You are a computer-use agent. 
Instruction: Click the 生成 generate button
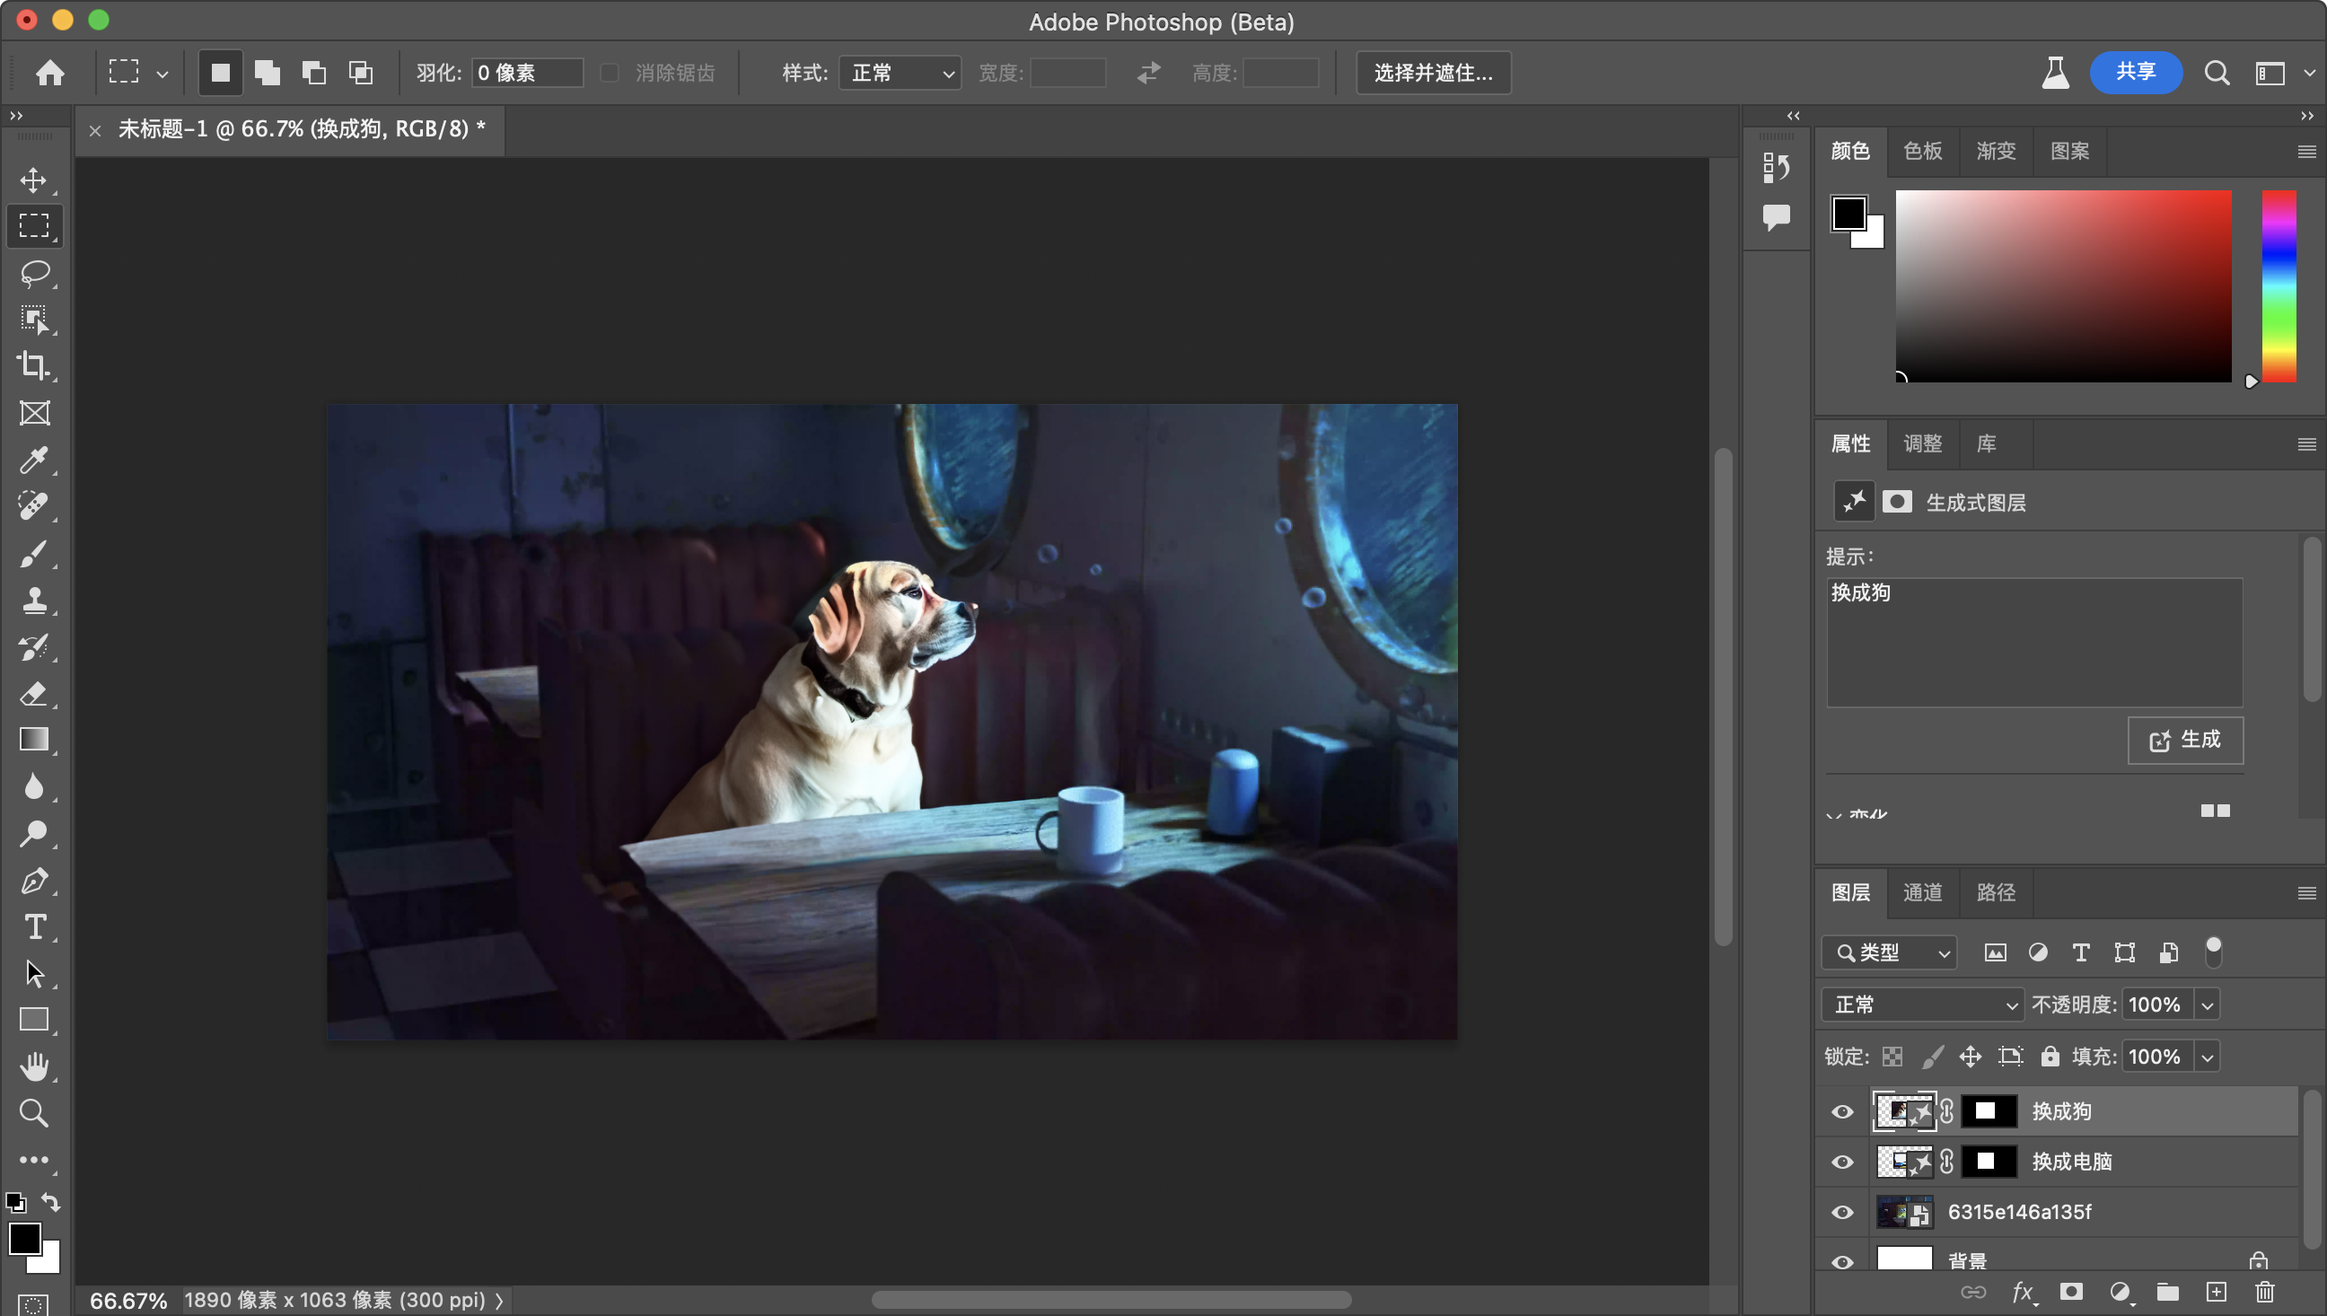pos(2185,741)
